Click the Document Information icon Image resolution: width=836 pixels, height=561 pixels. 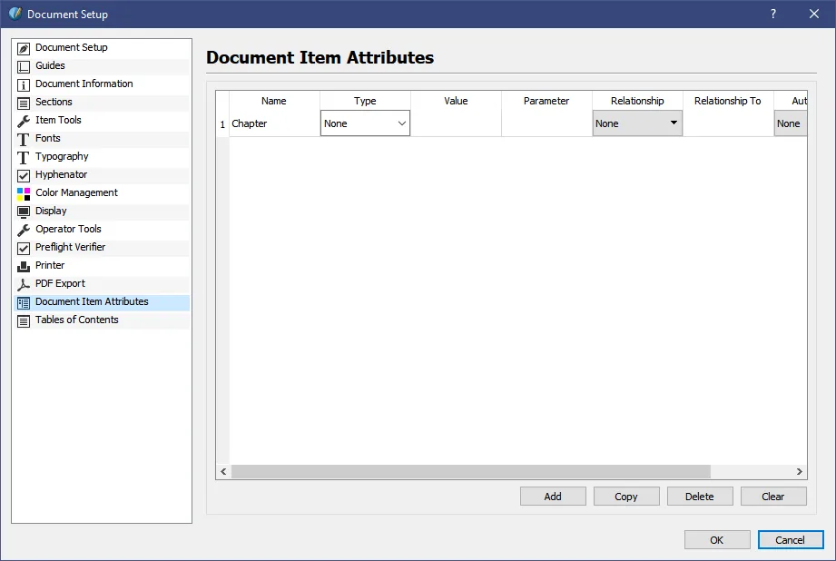point(24,84)
